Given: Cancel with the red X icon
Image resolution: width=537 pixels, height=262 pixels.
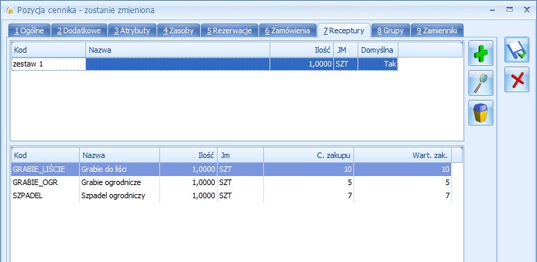Looking at the screenshot, I should pyautogui.click(x=516, y=80).
